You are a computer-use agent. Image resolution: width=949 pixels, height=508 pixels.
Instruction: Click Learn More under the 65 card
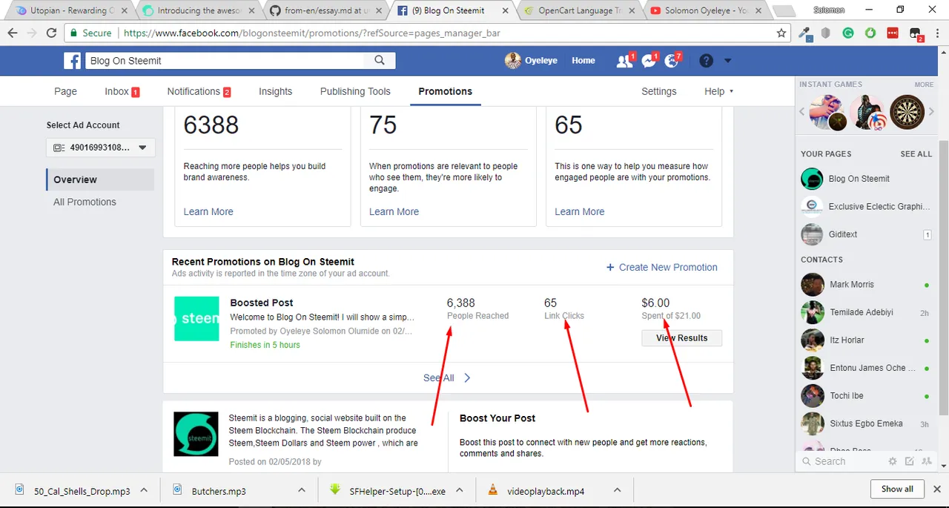[x=580, y=211]
